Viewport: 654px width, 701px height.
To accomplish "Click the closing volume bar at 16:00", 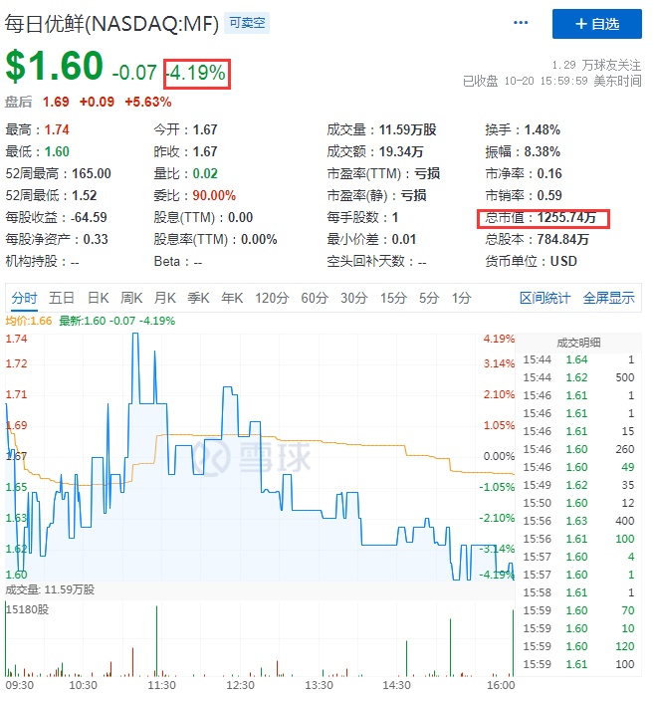I will coord(513,642).
